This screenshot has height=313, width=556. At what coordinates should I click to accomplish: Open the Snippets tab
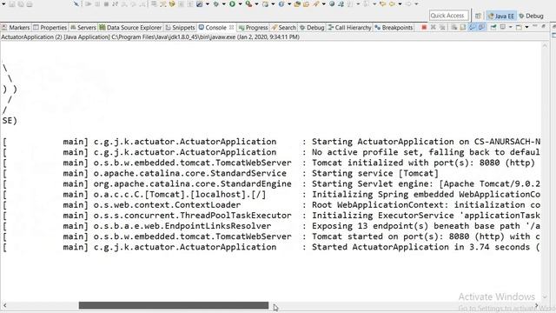click(x=180, y=27)
